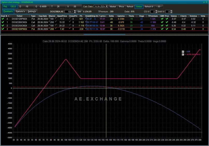Toggle Pos checkmark in DOGE120PM24 row

[x=167, y=19]
